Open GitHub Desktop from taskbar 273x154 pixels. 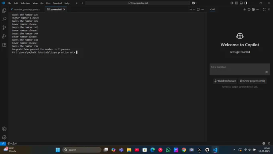[x=207, y=150]
